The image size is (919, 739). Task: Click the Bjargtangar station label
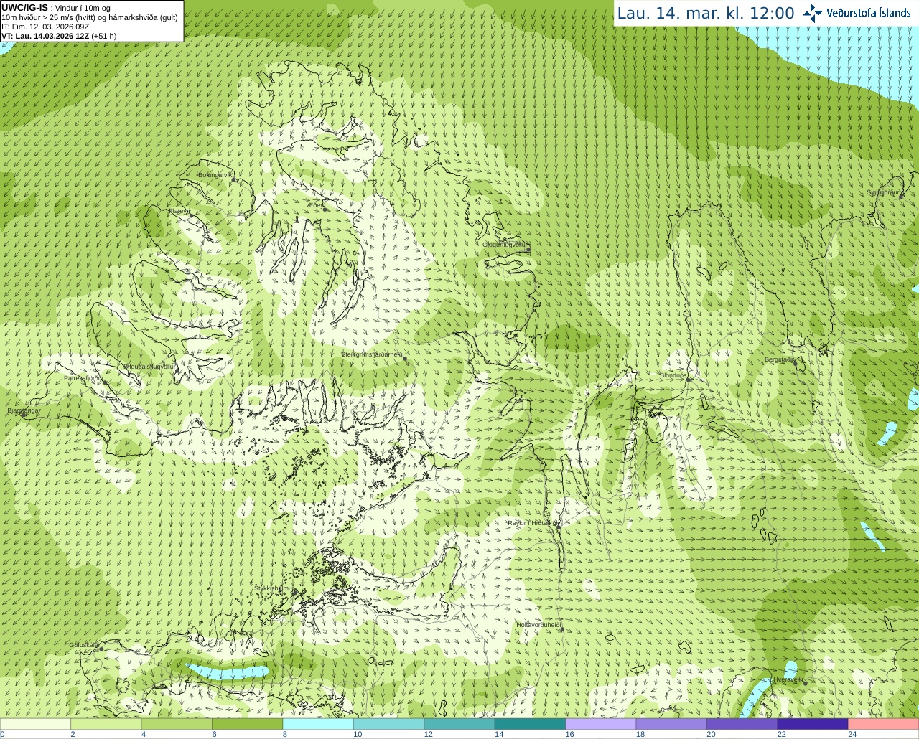24,411
